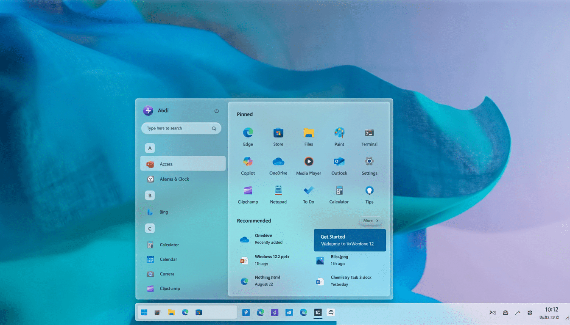
Task: Open Edge browser from the taskbar
Action: (184, 312)
